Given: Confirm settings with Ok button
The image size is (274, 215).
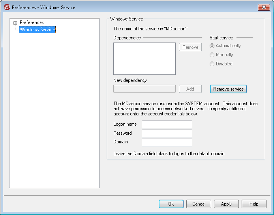Looking at the screenshot, I should point(171,204).
